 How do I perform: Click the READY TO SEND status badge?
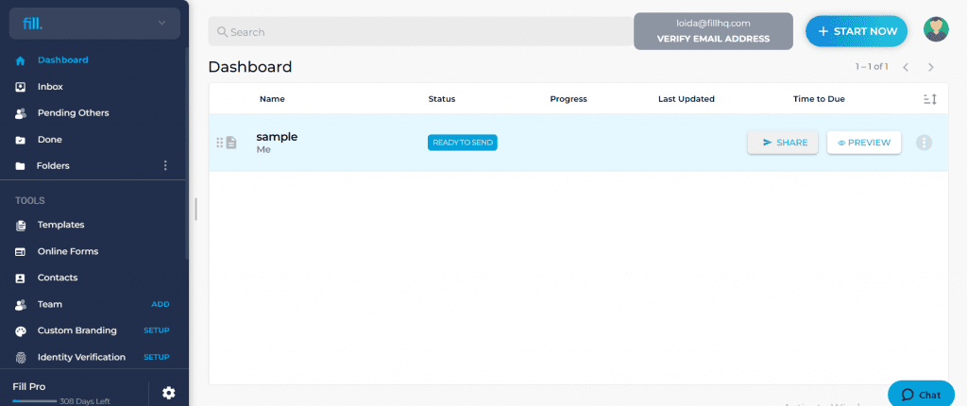(463, 143)
